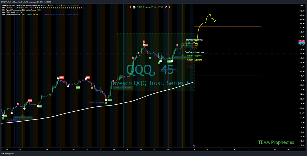Click the 370.00 price axis label
Image resolution: width=307 pixels, height=156 pixels.
(302, 11)
